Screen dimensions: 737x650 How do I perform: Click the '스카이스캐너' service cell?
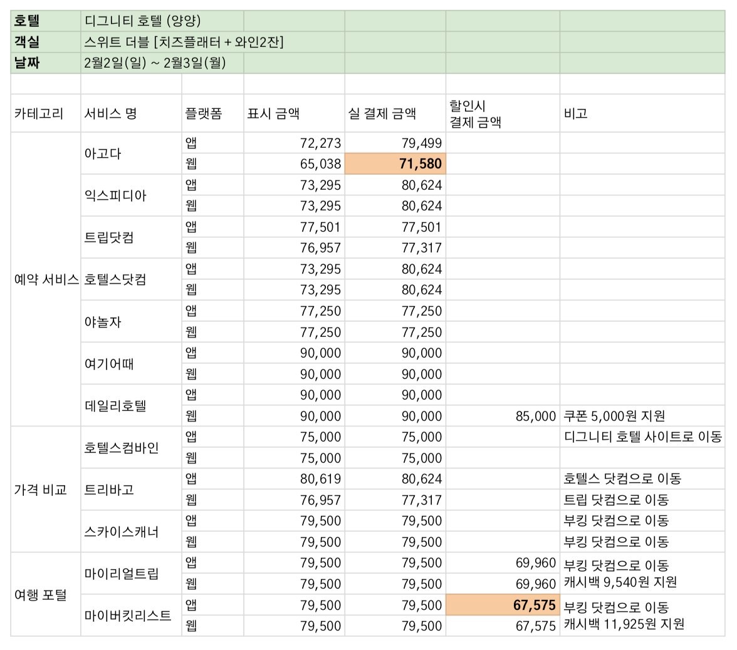click(x=131, y=532)
